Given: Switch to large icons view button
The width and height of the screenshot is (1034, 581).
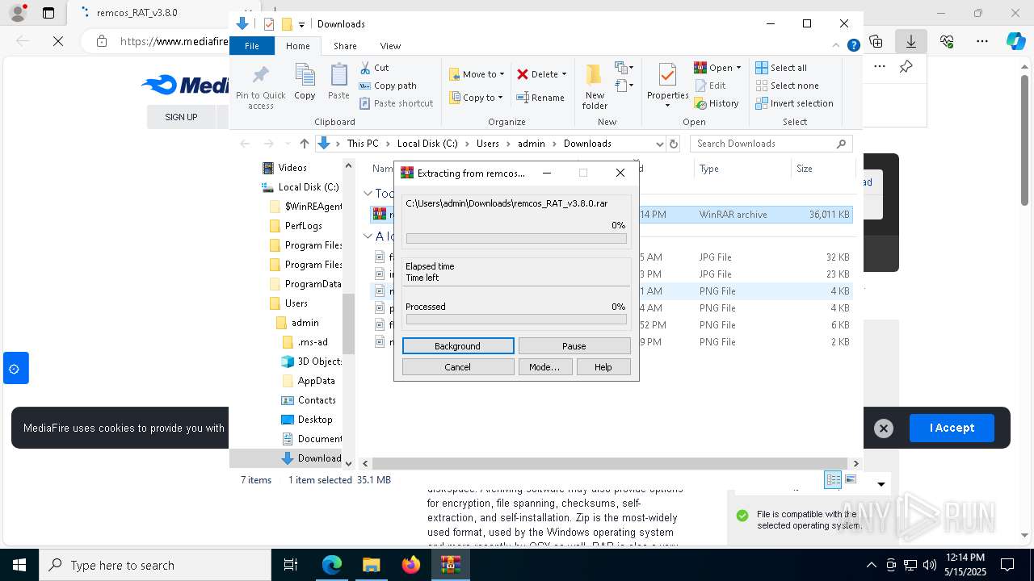Looking at the screenshot, I should 851,479.
